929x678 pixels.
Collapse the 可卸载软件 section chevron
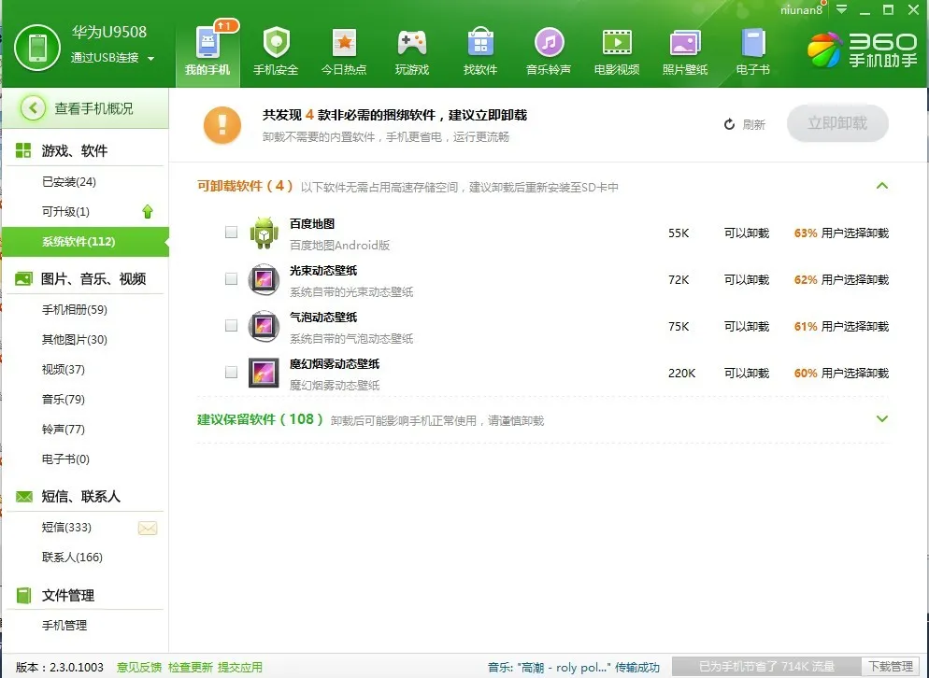click(x=881, y=186)
